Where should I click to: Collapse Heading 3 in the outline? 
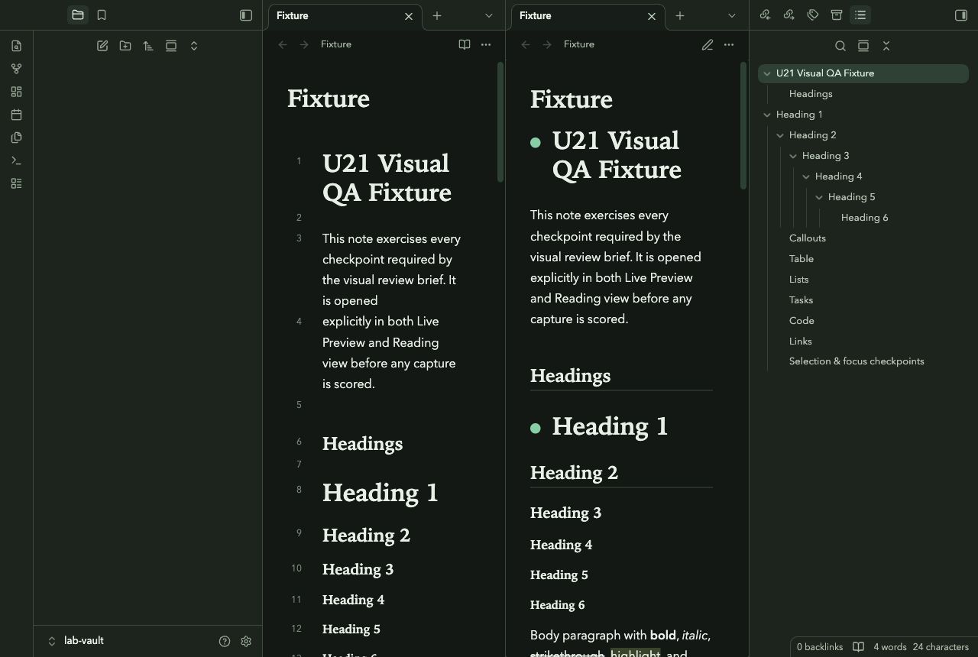tap(793, 156)
